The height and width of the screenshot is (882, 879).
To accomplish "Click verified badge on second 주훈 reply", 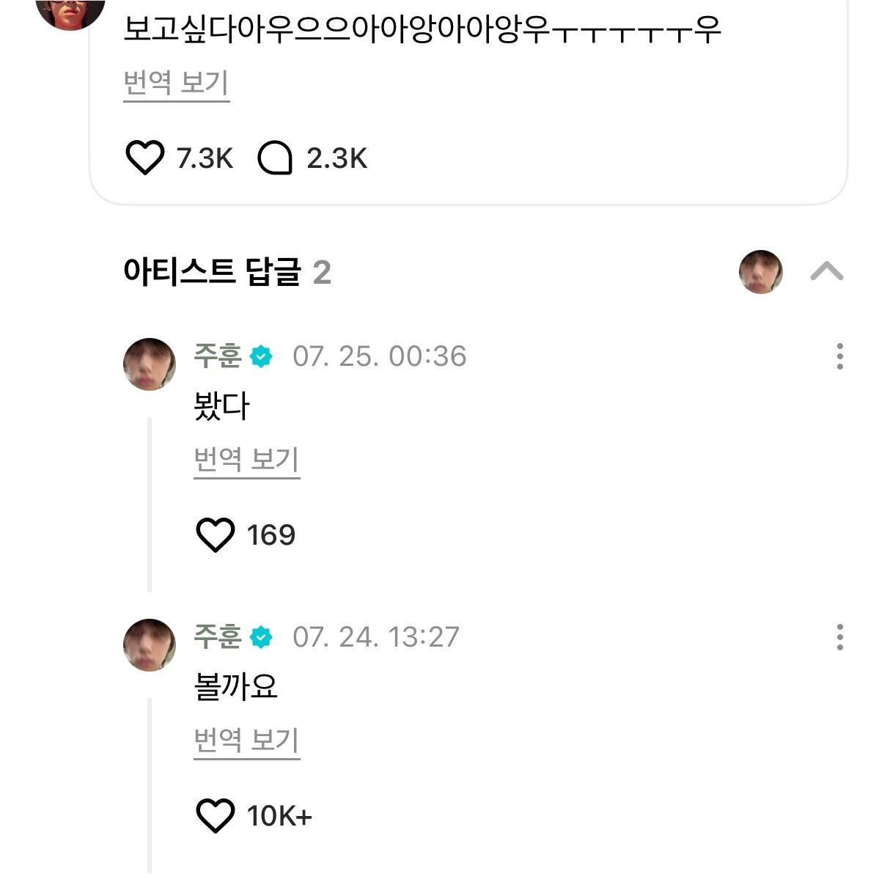I will pos(261,638).
